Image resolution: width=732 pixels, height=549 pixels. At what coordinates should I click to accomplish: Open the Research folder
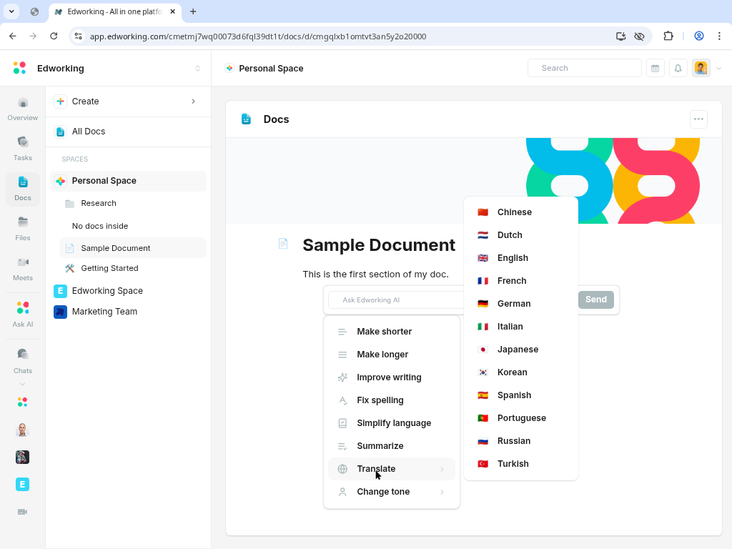99,203
